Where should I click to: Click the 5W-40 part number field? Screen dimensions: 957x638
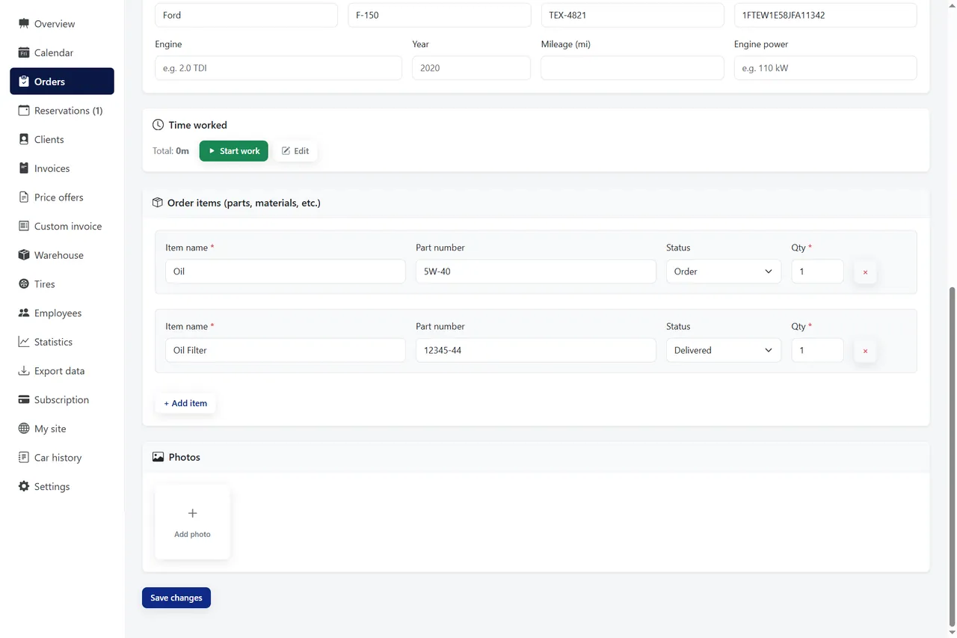(x=536, y=272)
